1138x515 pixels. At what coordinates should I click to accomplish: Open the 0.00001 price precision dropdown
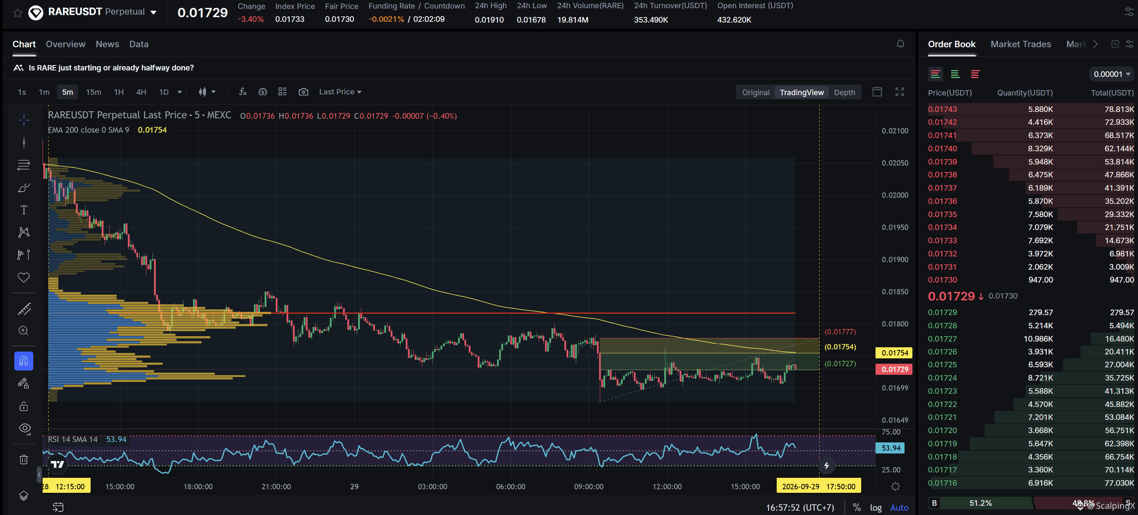[1112, 74]
